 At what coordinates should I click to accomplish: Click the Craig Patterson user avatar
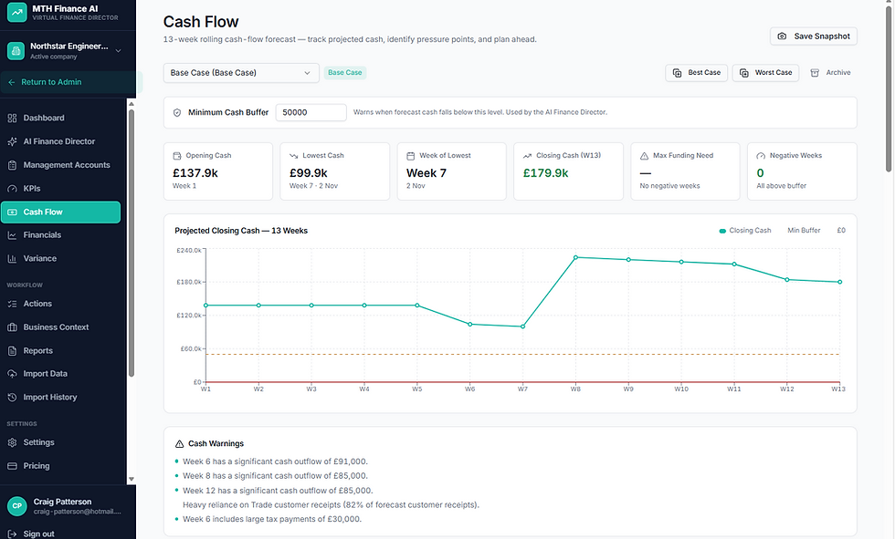(17, 506)
